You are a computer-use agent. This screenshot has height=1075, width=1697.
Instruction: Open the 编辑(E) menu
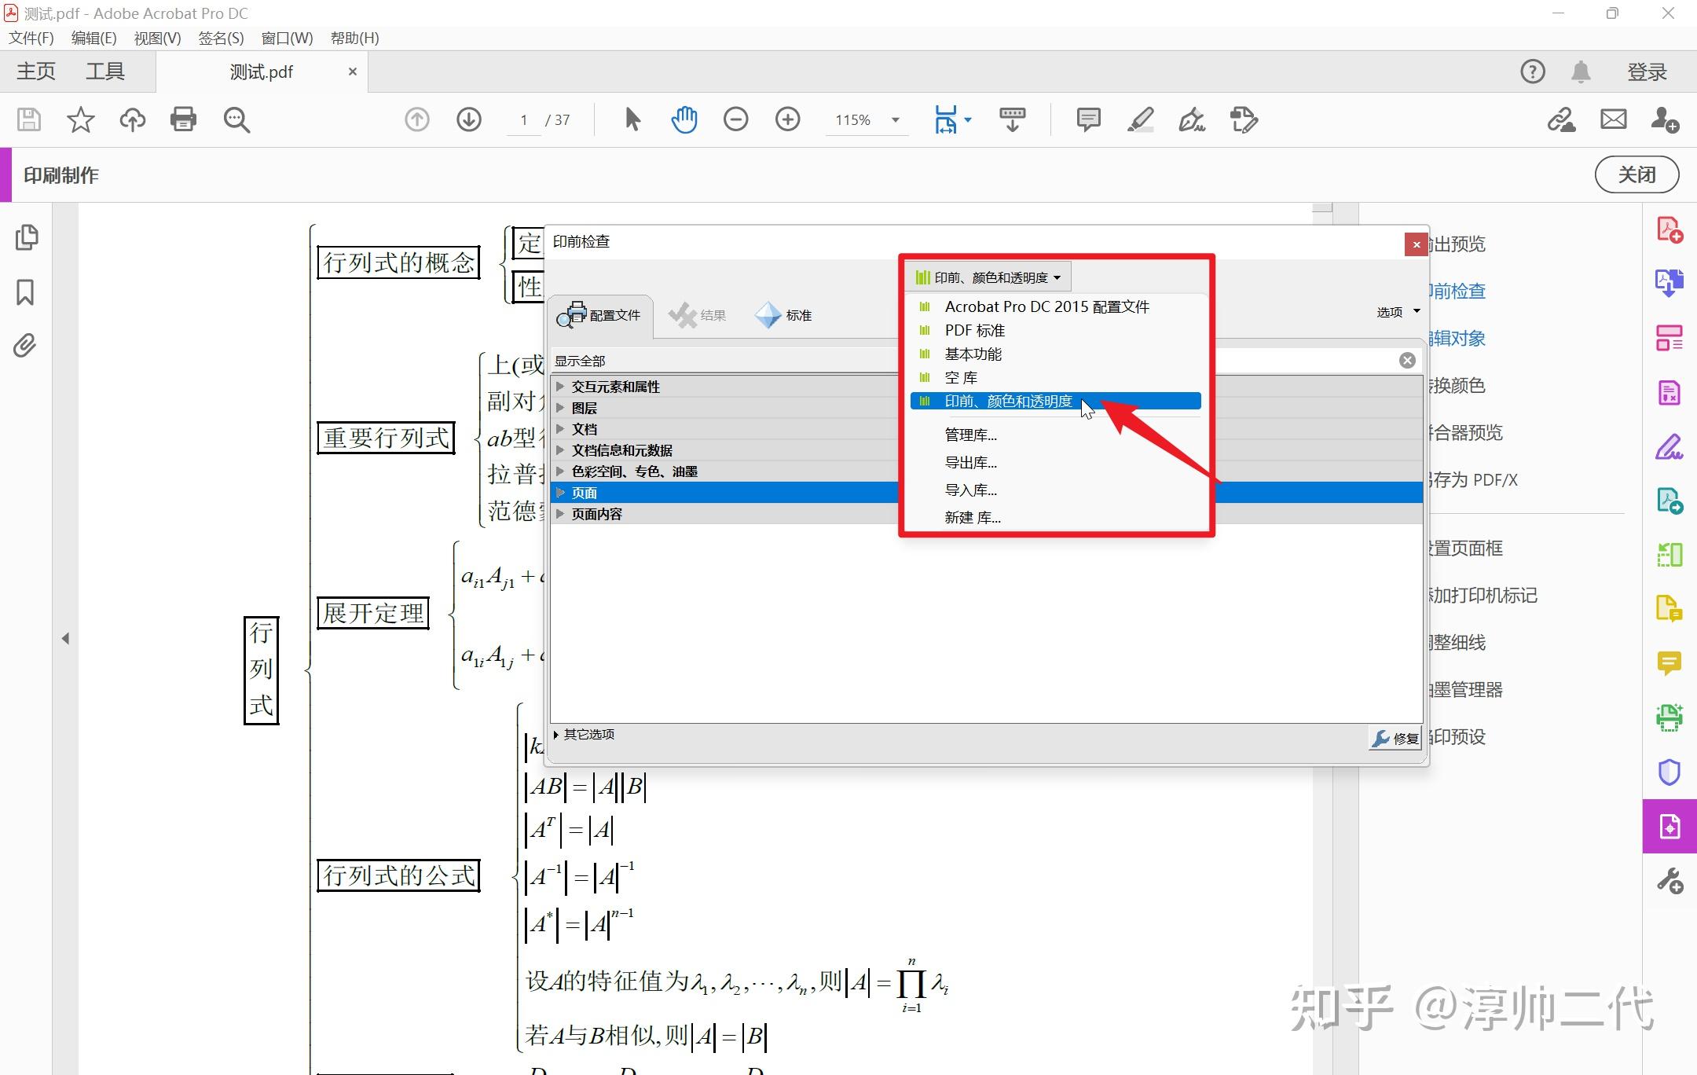(93, 38)
